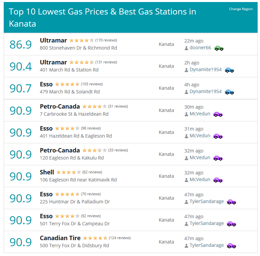
Task: Click the star rating for Ultramar on Stonehaven Dr
Action: [81, 40]
